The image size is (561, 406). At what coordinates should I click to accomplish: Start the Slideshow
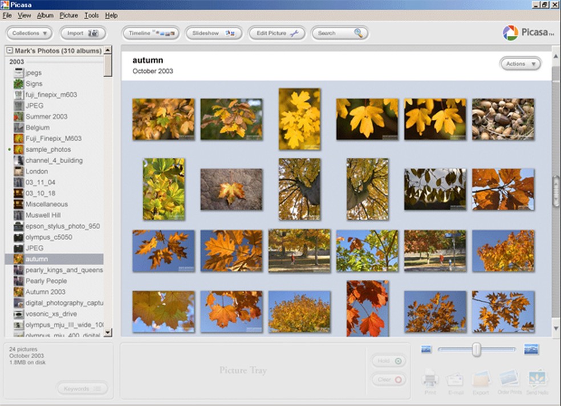click(x=214, y=33)
